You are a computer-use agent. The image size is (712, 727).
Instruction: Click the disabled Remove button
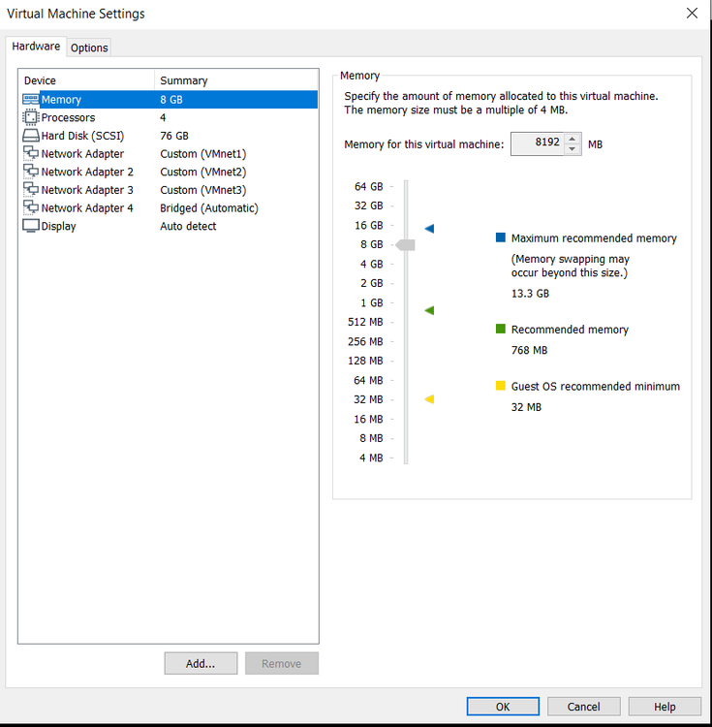click(x=282, y=663)
